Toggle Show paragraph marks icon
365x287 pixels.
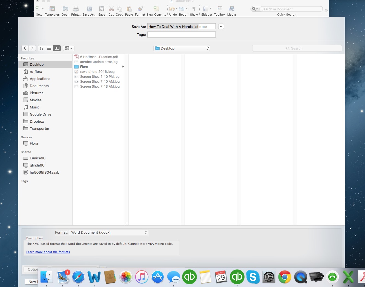pyautogui.click(x=194, y=9)
